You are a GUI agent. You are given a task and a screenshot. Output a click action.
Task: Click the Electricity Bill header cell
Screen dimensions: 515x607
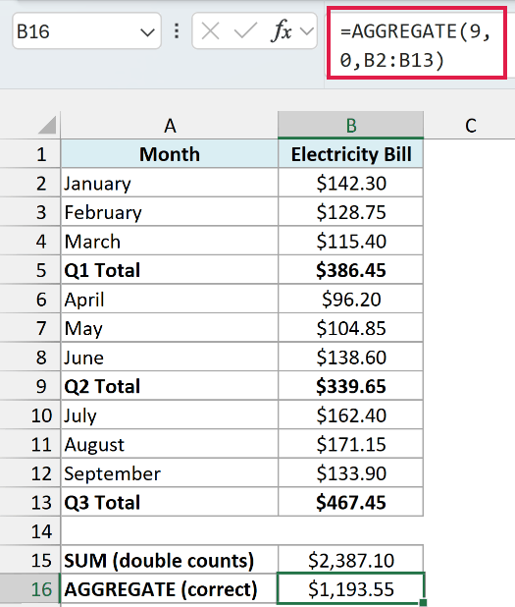coord(350,154)
